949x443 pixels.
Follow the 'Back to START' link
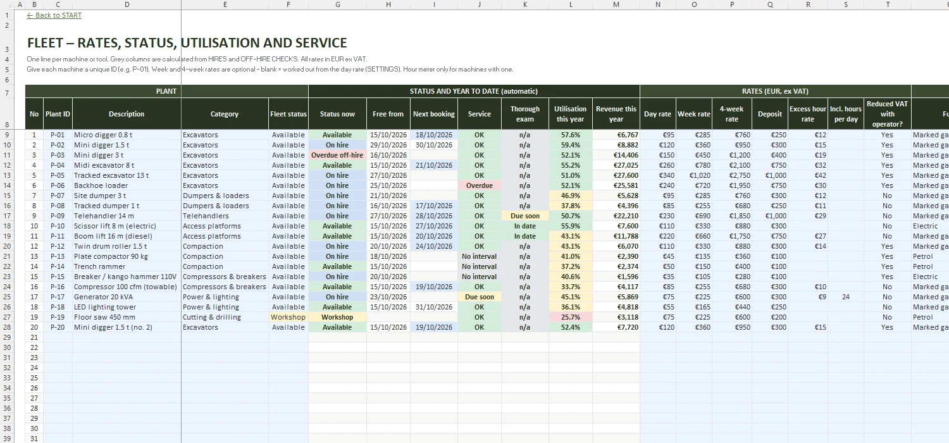pyautogui.click(x=54, y=15)
